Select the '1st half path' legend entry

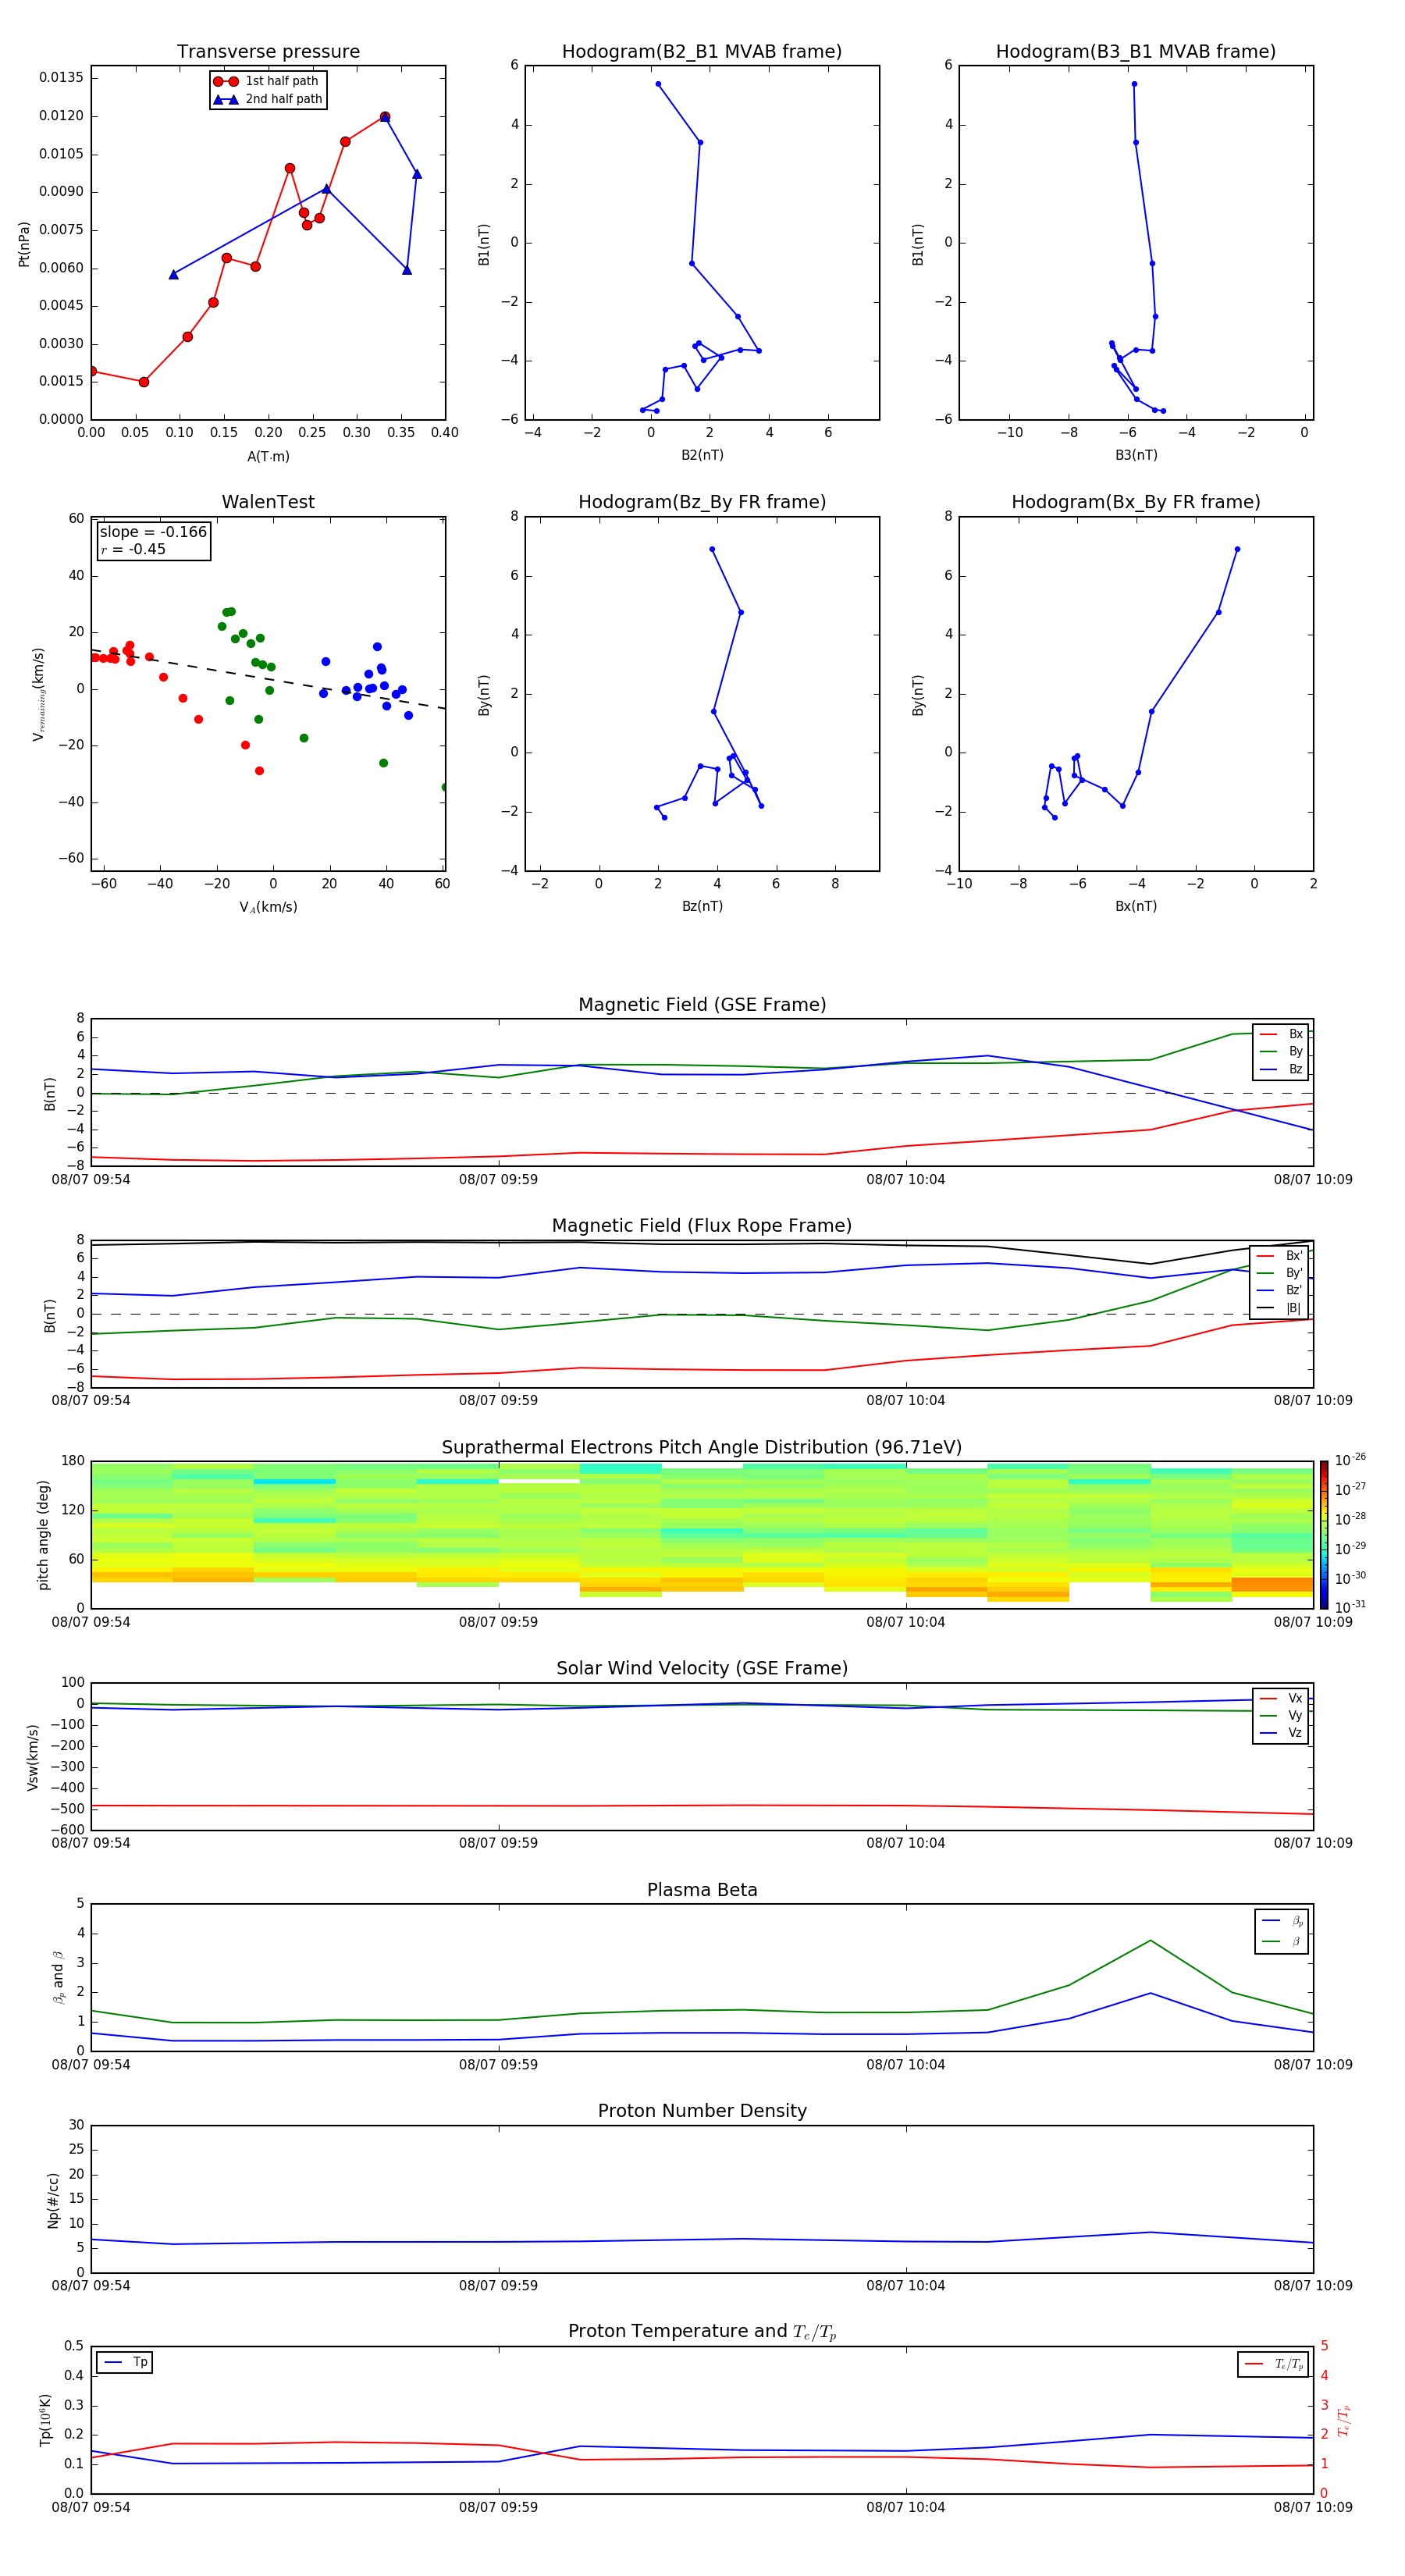tap(266, 81)
